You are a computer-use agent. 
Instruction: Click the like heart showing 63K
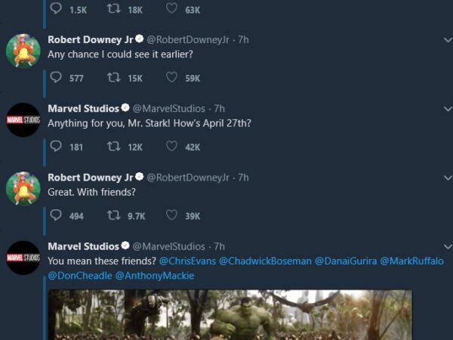coord(171,9)
